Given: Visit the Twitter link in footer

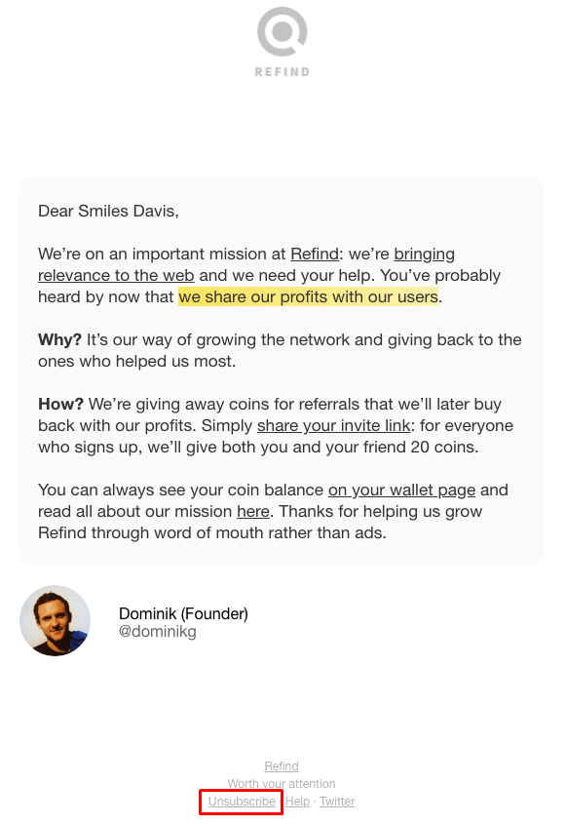Looking at the screenshot, I should click(x=337, y=802).
